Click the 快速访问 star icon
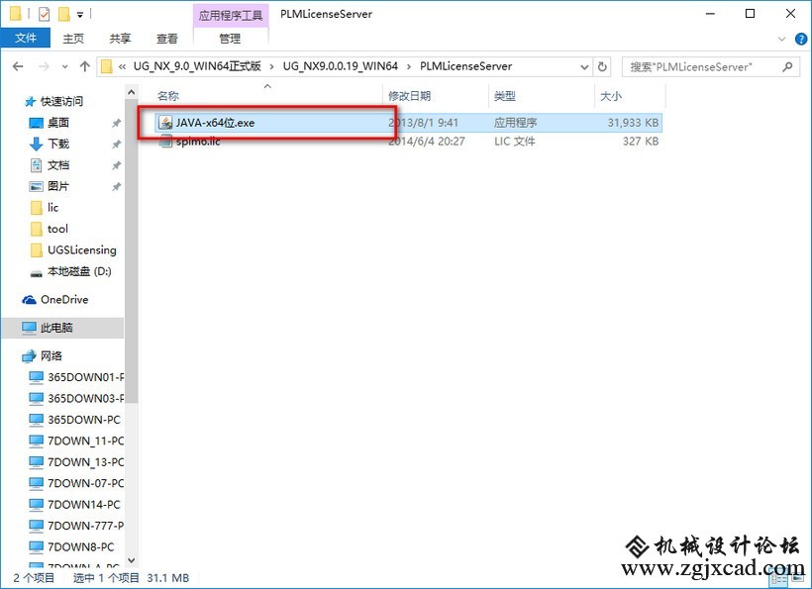 coord(30,101)
